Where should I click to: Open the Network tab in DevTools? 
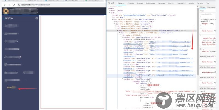pos(162,3)
